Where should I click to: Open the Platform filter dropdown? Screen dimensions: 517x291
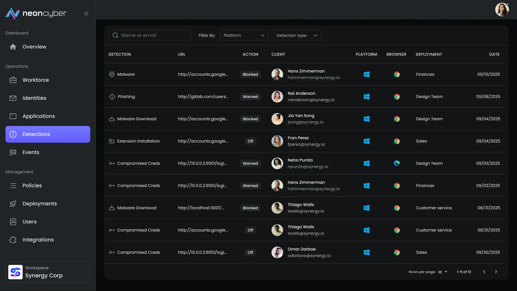pyautogui.click(x=244, y=36)
